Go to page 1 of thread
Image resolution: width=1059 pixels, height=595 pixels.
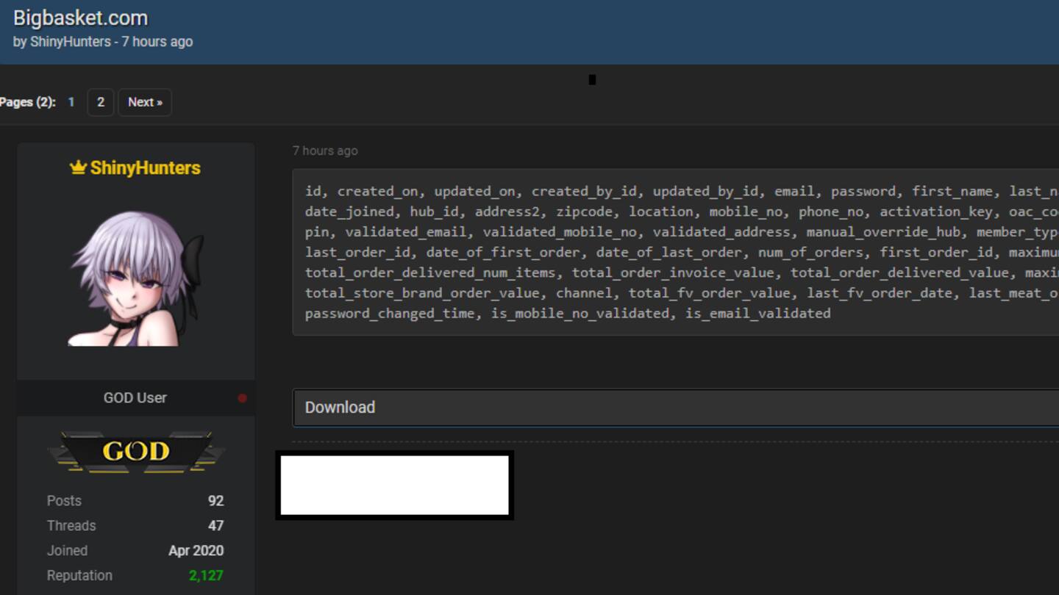point(71,102)
